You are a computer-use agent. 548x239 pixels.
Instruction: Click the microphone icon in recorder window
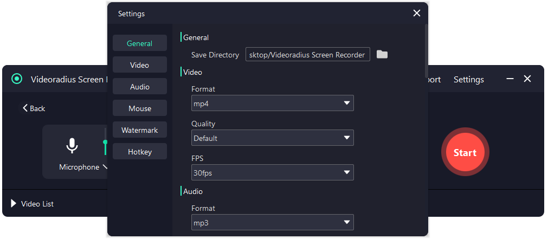(72, 146)
